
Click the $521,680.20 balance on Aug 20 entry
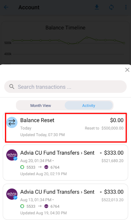pyautogui.click(x=112, y=161)
